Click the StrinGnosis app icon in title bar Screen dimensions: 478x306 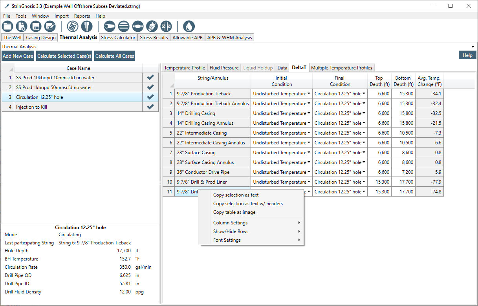click(7, 6)
